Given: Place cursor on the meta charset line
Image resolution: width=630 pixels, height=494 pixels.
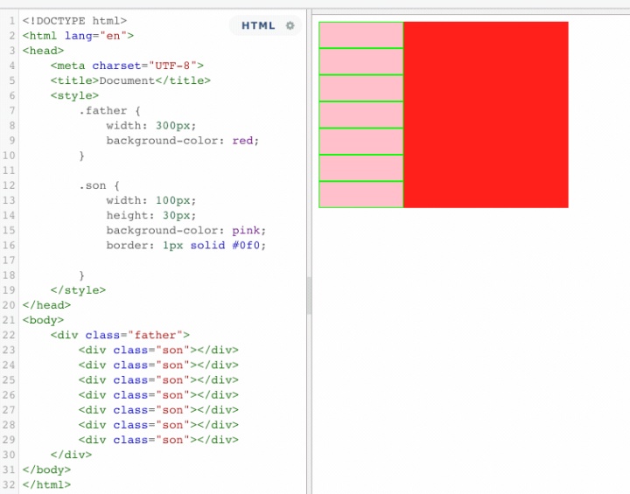Looking at the screenshot, I should [127, 66].
